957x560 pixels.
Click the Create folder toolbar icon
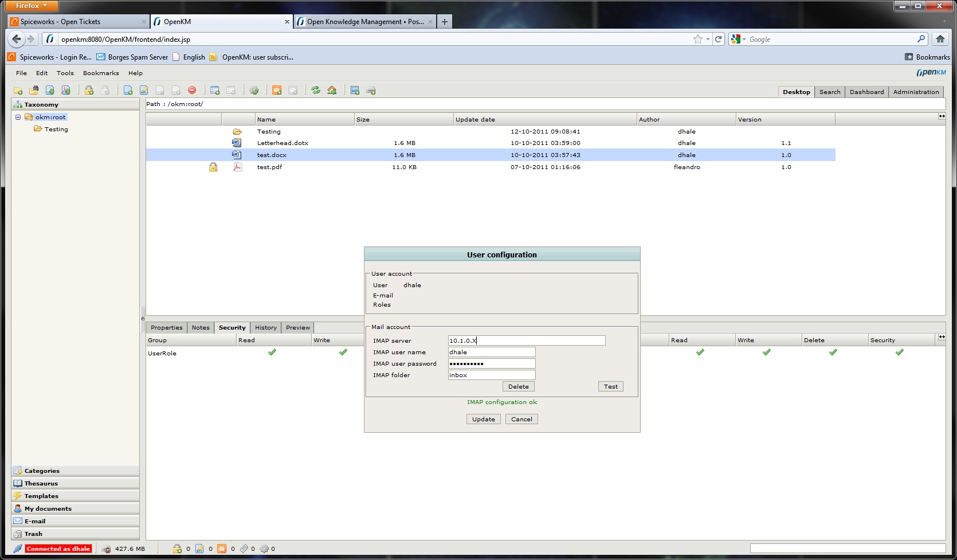pyautogui.click(x=18, y=91)
